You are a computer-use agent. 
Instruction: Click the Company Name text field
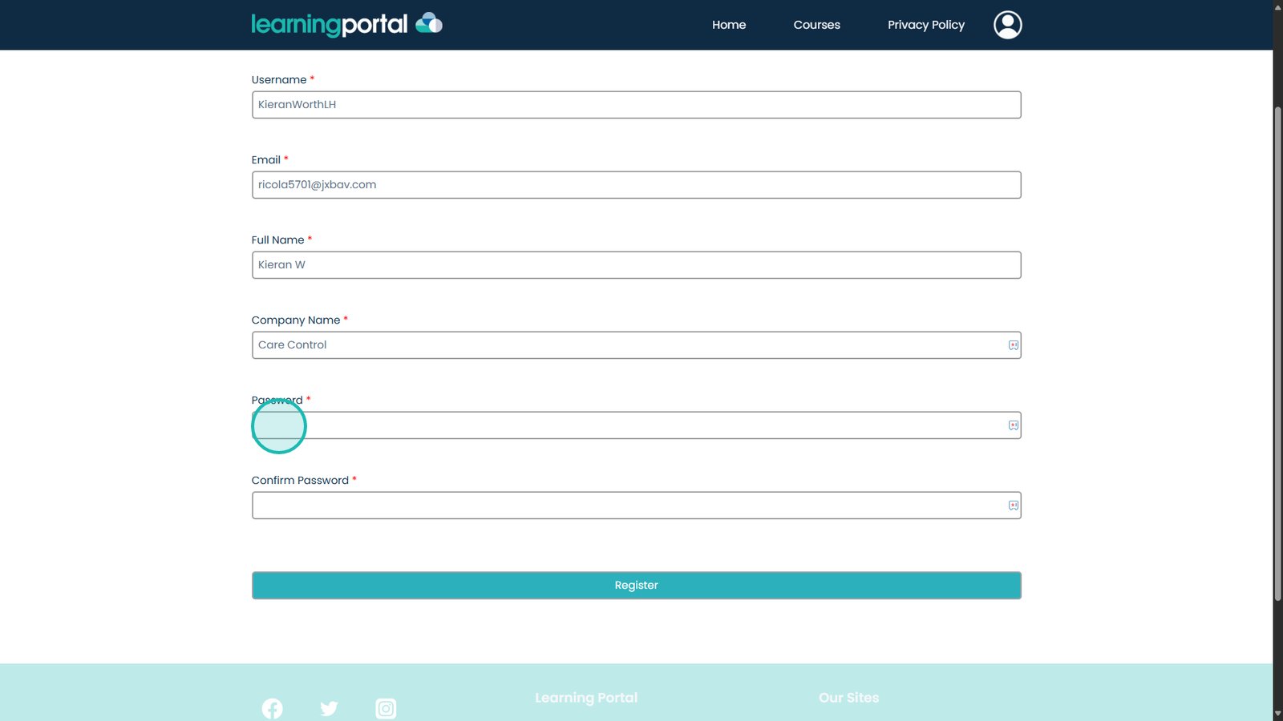625,345
